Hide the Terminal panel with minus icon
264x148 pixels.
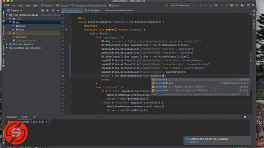pyautogui.click(x=250, y=117)
